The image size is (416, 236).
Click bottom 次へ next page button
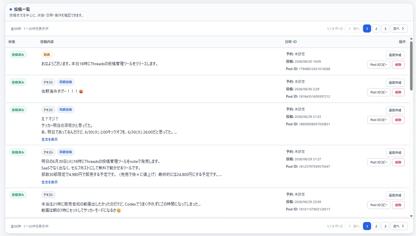pos(399,226)
